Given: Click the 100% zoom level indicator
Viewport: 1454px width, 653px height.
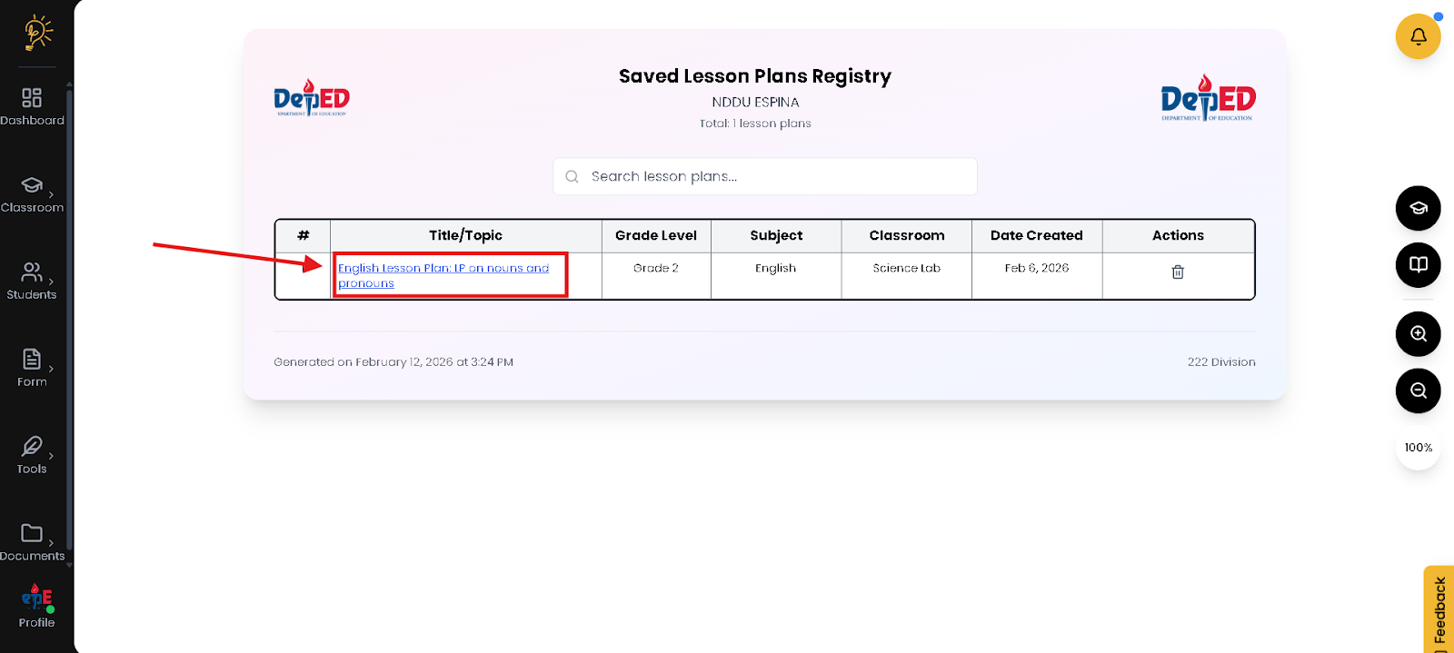Looking at the screenshot, I should [1418, 448].
